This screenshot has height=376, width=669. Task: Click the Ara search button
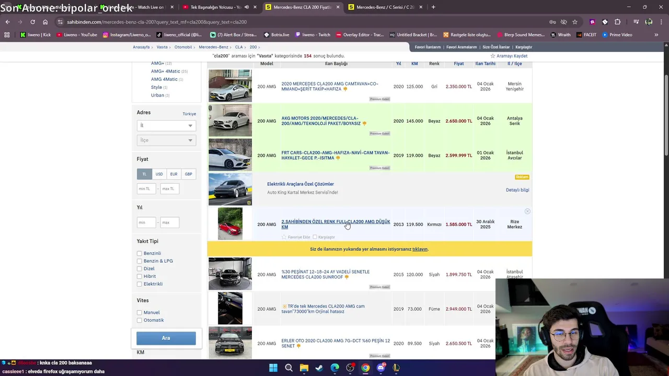[x=166, y=338]
